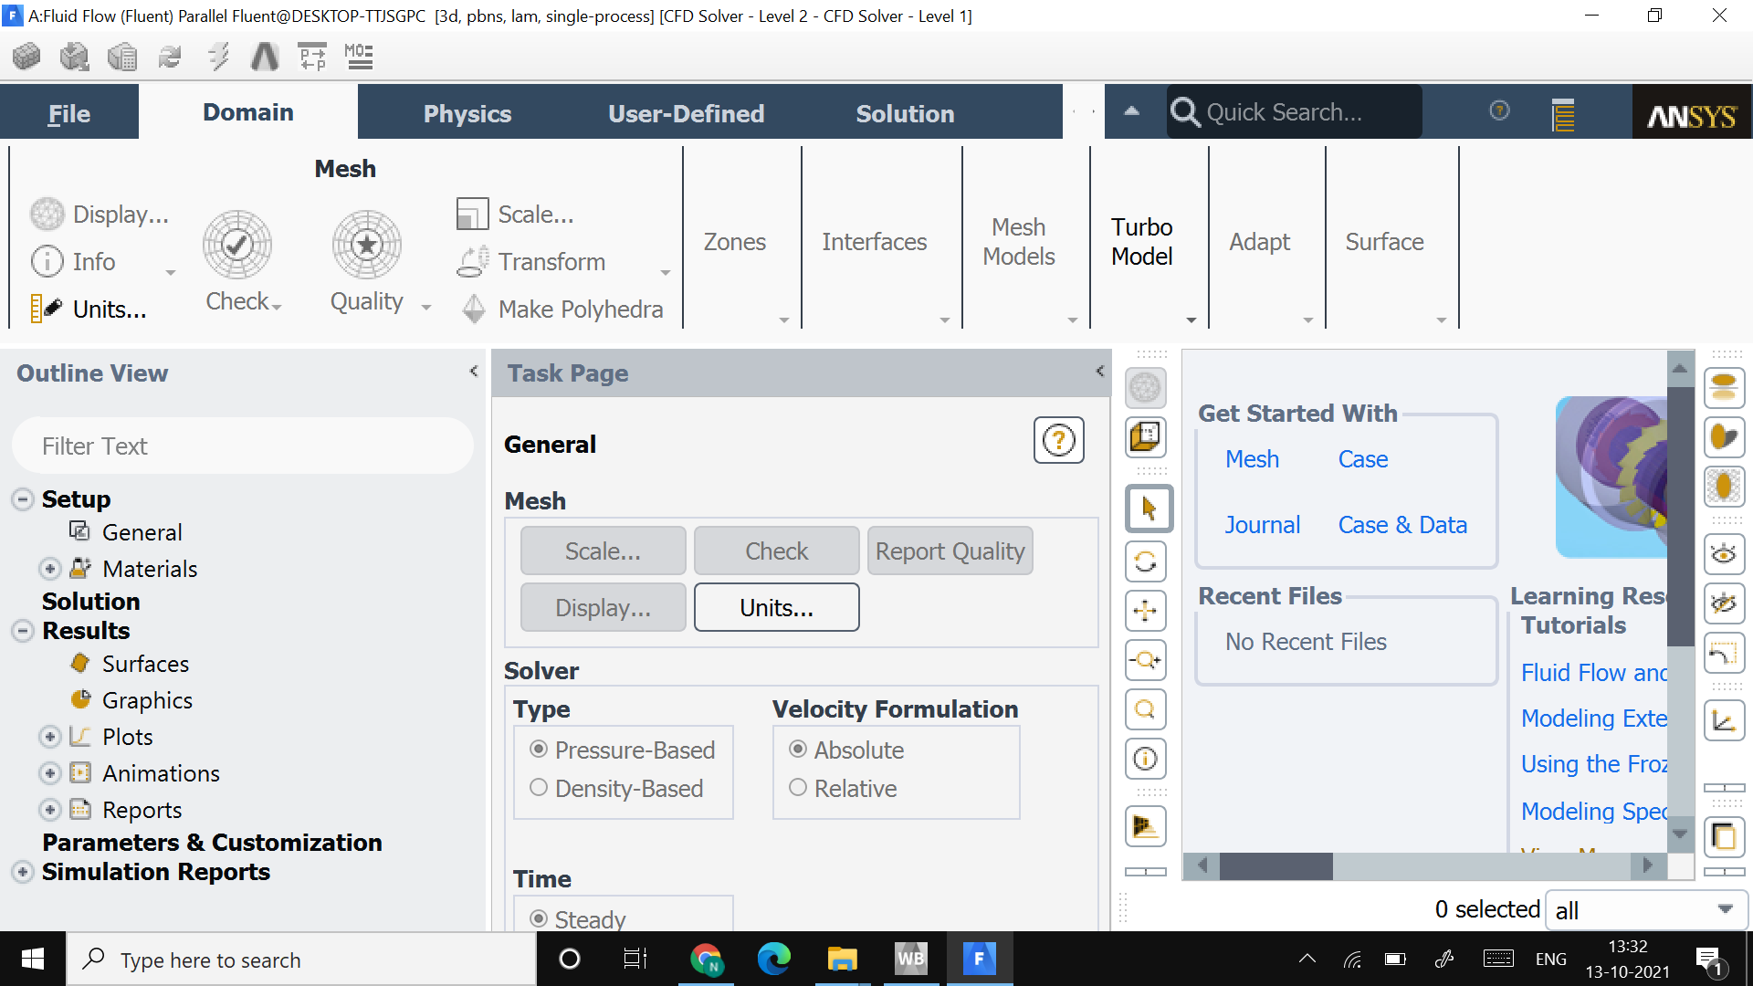Click the Mesh Display icon in ribbon
The image size is (1753, 986).
(47, 215)
